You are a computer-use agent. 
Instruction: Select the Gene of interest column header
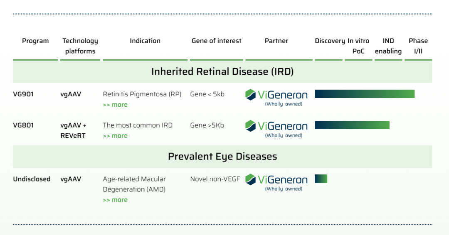click(x=216, y=41)
